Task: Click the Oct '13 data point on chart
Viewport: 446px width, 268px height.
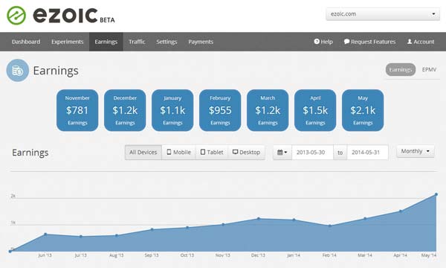Action: coord(187,228)
